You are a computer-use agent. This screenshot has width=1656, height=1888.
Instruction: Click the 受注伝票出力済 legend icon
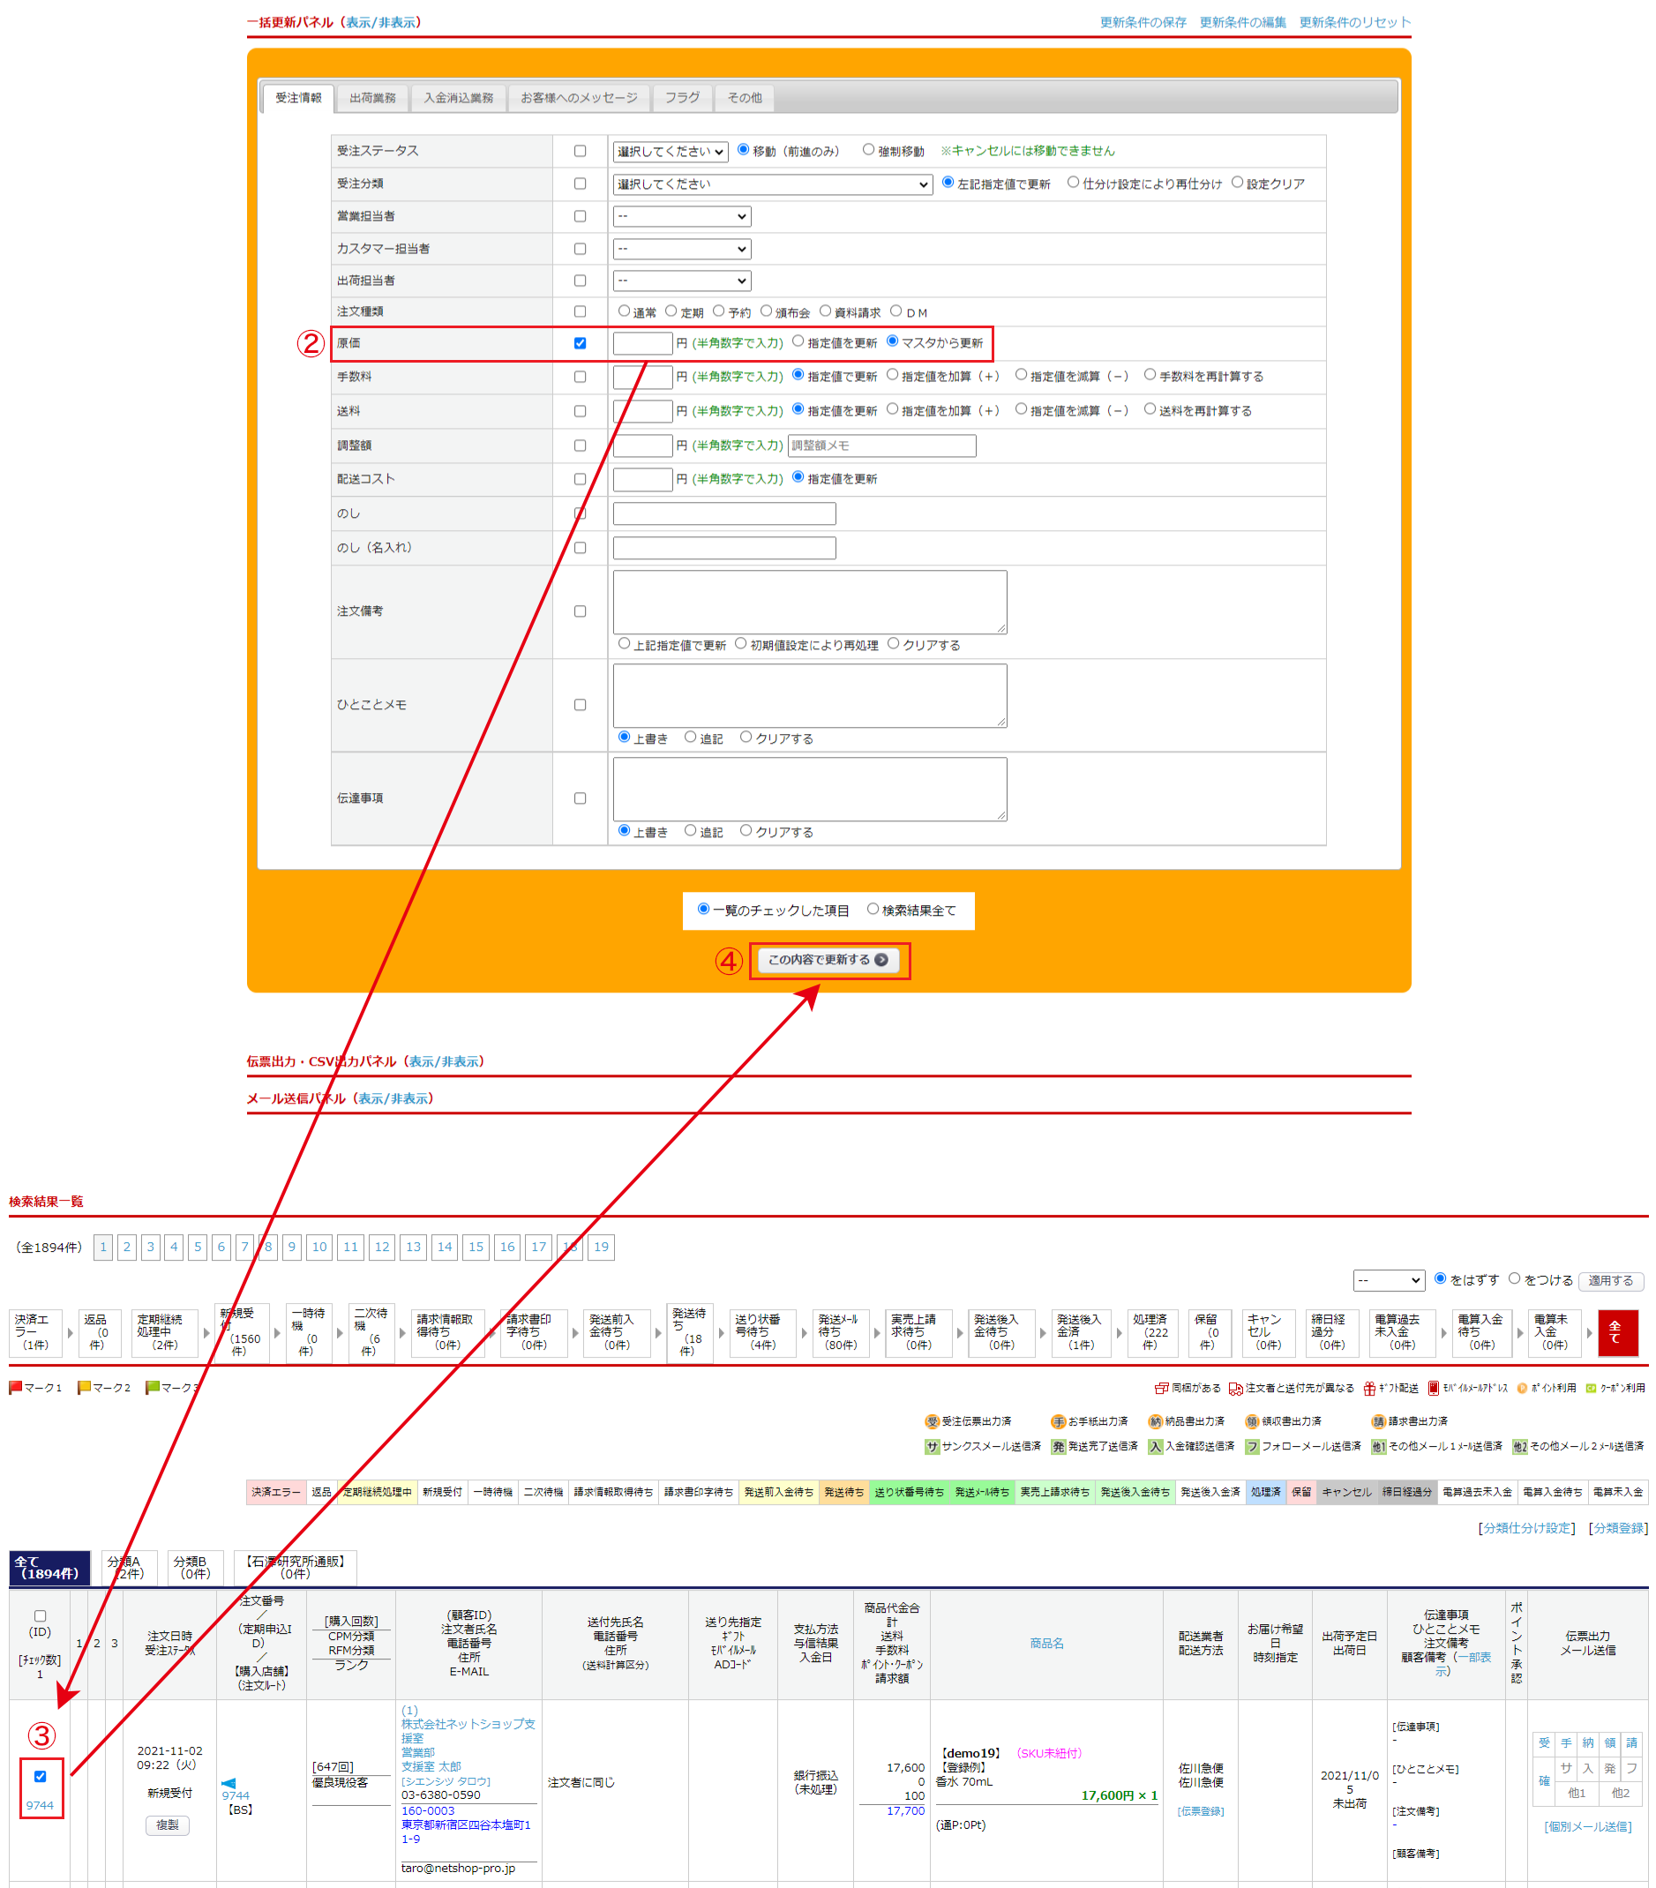tap(932, 1421)
